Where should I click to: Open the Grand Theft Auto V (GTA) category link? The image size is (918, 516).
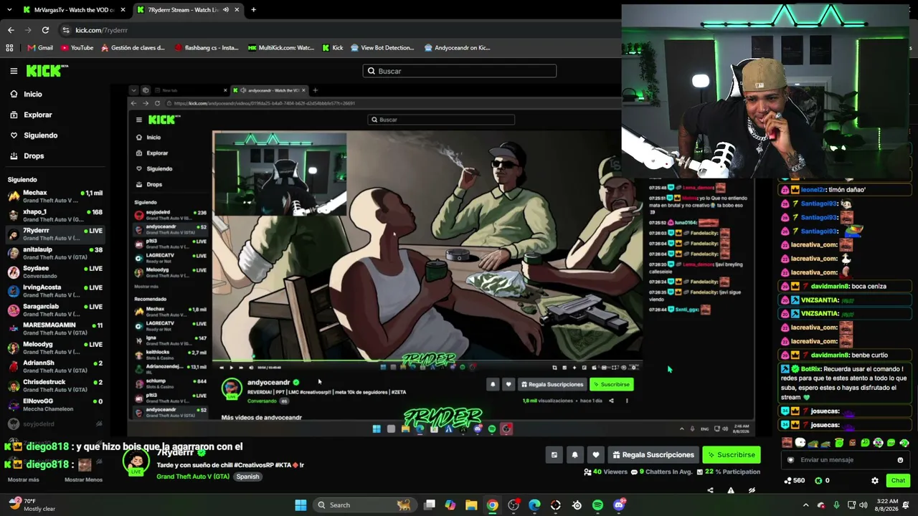(193, 477)
